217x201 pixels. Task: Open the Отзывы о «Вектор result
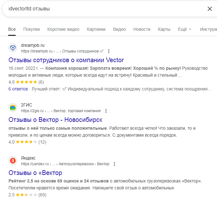tap(35, 173)
